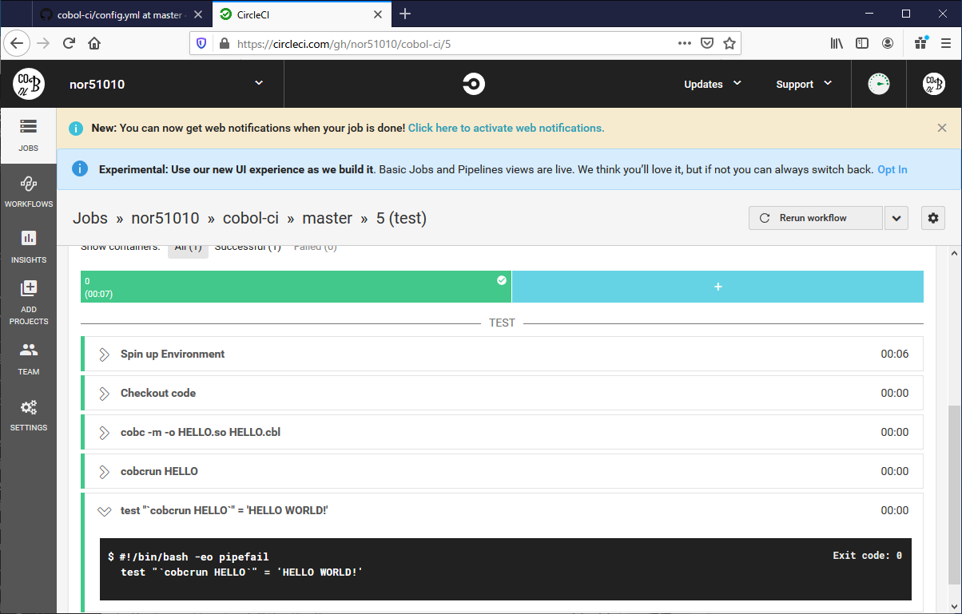Open the Updates dropdown
Screen dimensions: 962x614
(713, 84)
